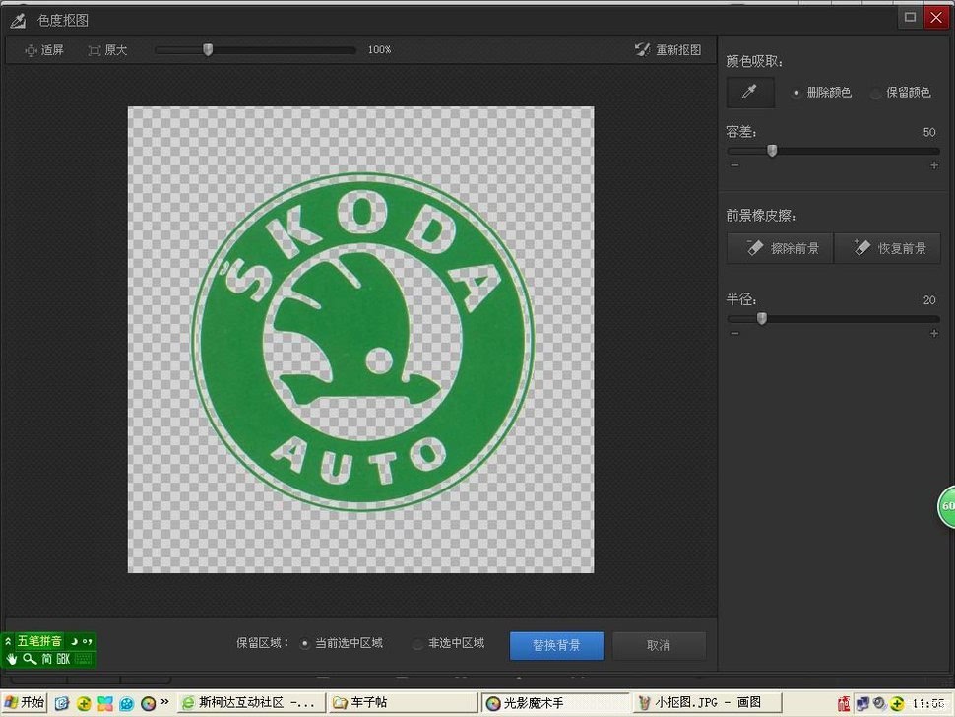Screen dimensions: 955x717
Task: Switch to 光影魔术手 taskbar item
Action: tap(555, 702)
